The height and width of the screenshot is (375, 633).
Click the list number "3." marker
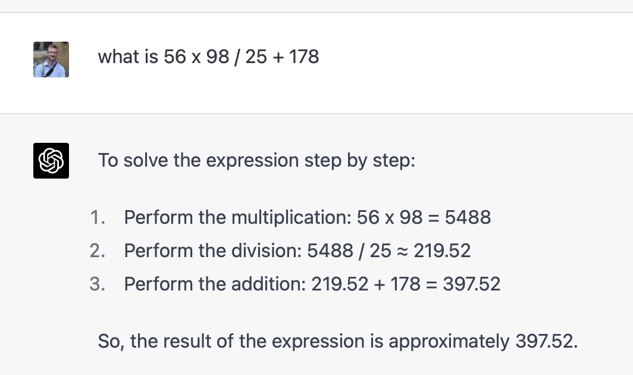point(98,284)
